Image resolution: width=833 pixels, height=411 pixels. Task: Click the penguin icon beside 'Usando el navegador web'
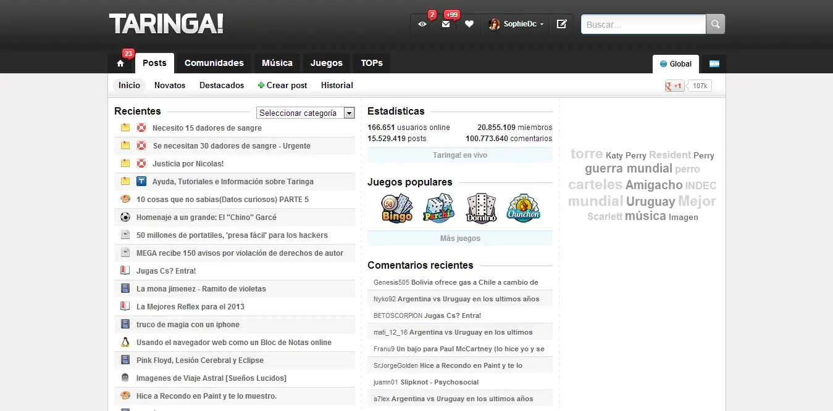(125, 343)
